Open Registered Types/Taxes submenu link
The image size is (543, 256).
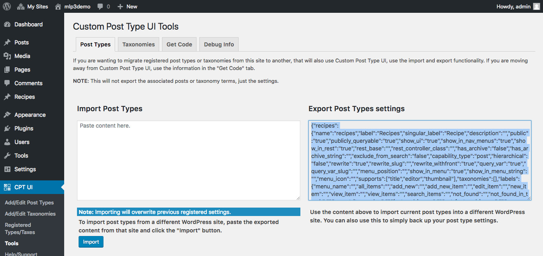(20, 228)
